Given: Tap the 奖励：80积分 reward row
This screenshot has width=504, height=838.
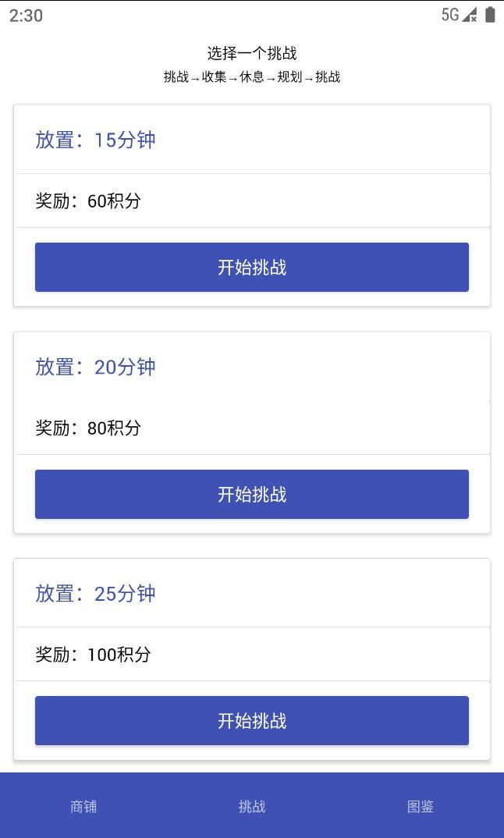Looking at the screenshot, I should coord(88,428).
